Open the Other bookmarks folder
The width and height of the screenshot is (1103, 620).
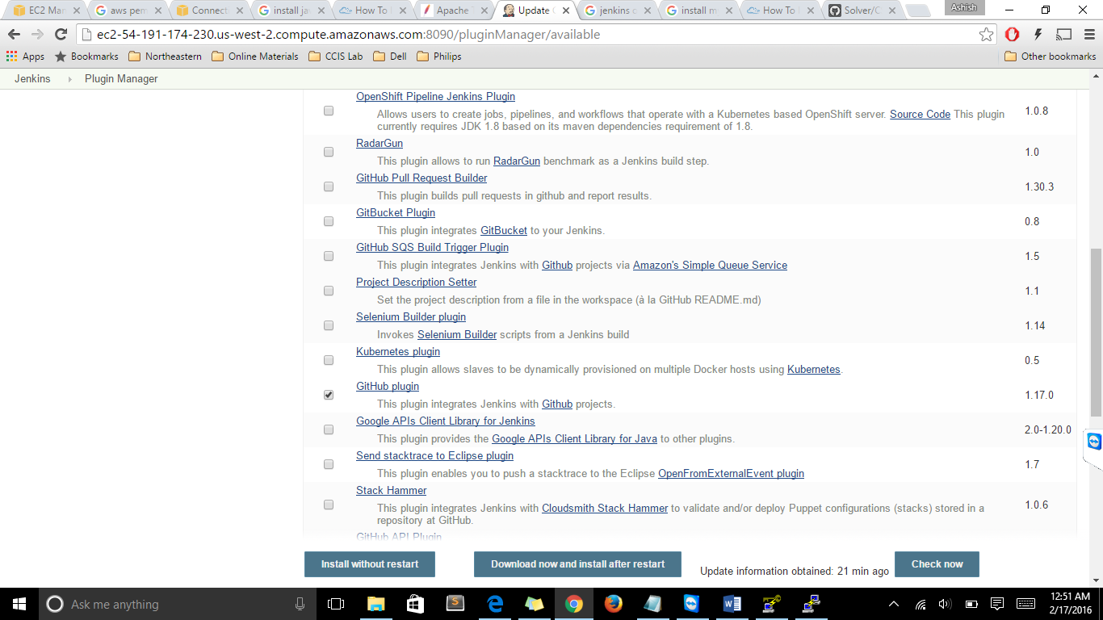pos(1050,57)
